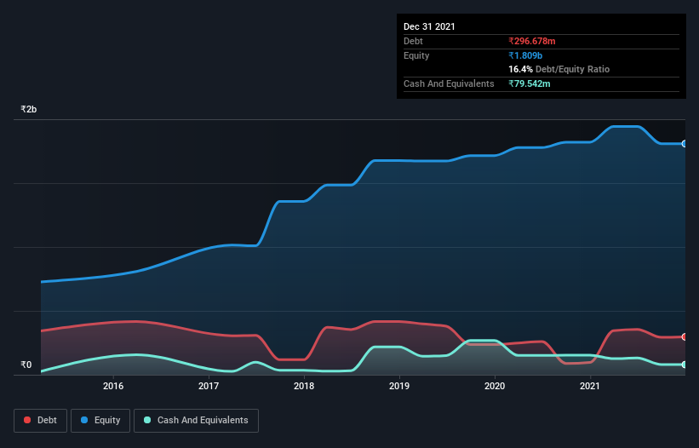Click the 2020 x-axis label
The image size is (699, 448).
click(x=495, y=386)
